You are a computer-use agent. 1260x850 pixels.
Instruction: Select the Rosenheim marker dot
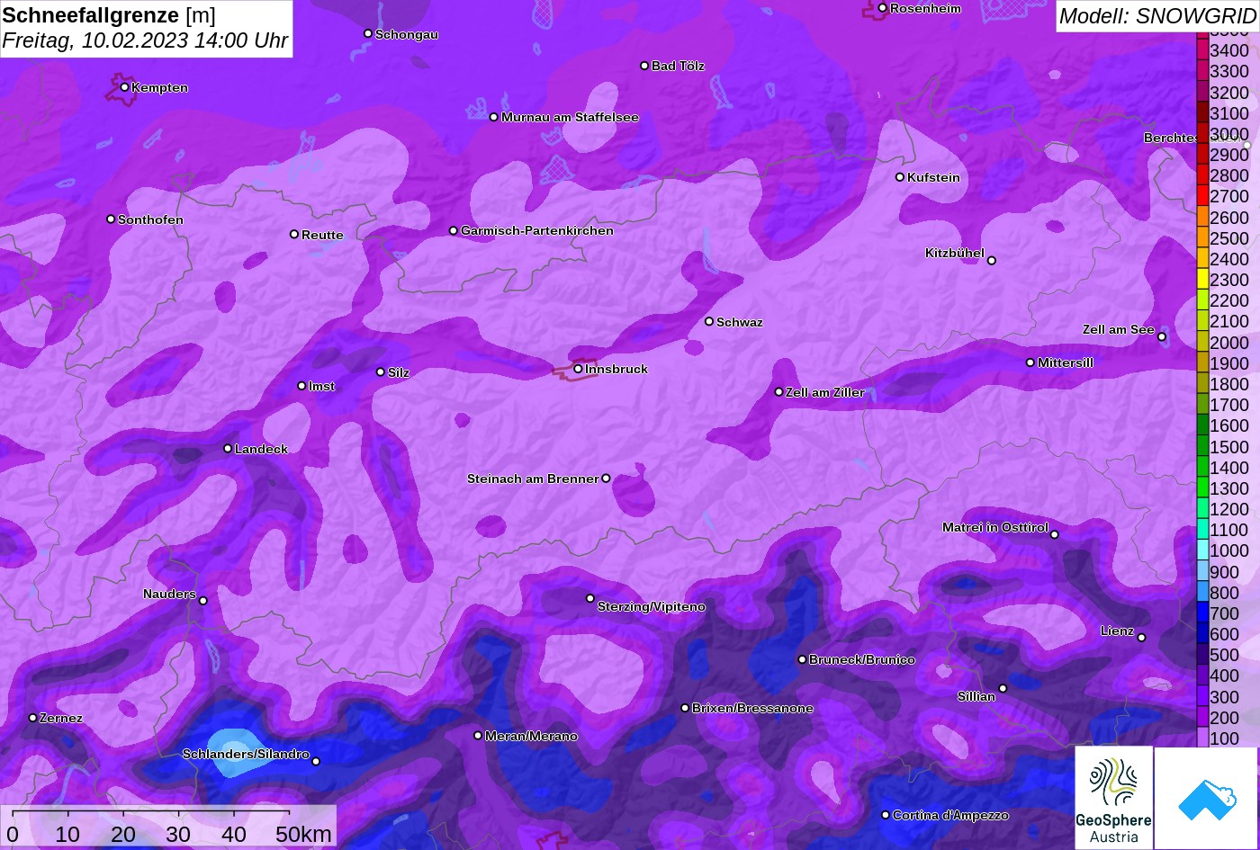(x=882, y=8)
